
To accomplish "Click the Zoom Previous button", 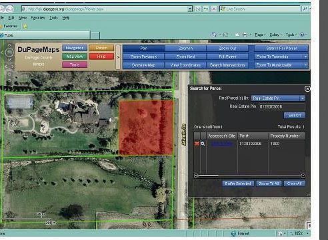I will (144, 57).
